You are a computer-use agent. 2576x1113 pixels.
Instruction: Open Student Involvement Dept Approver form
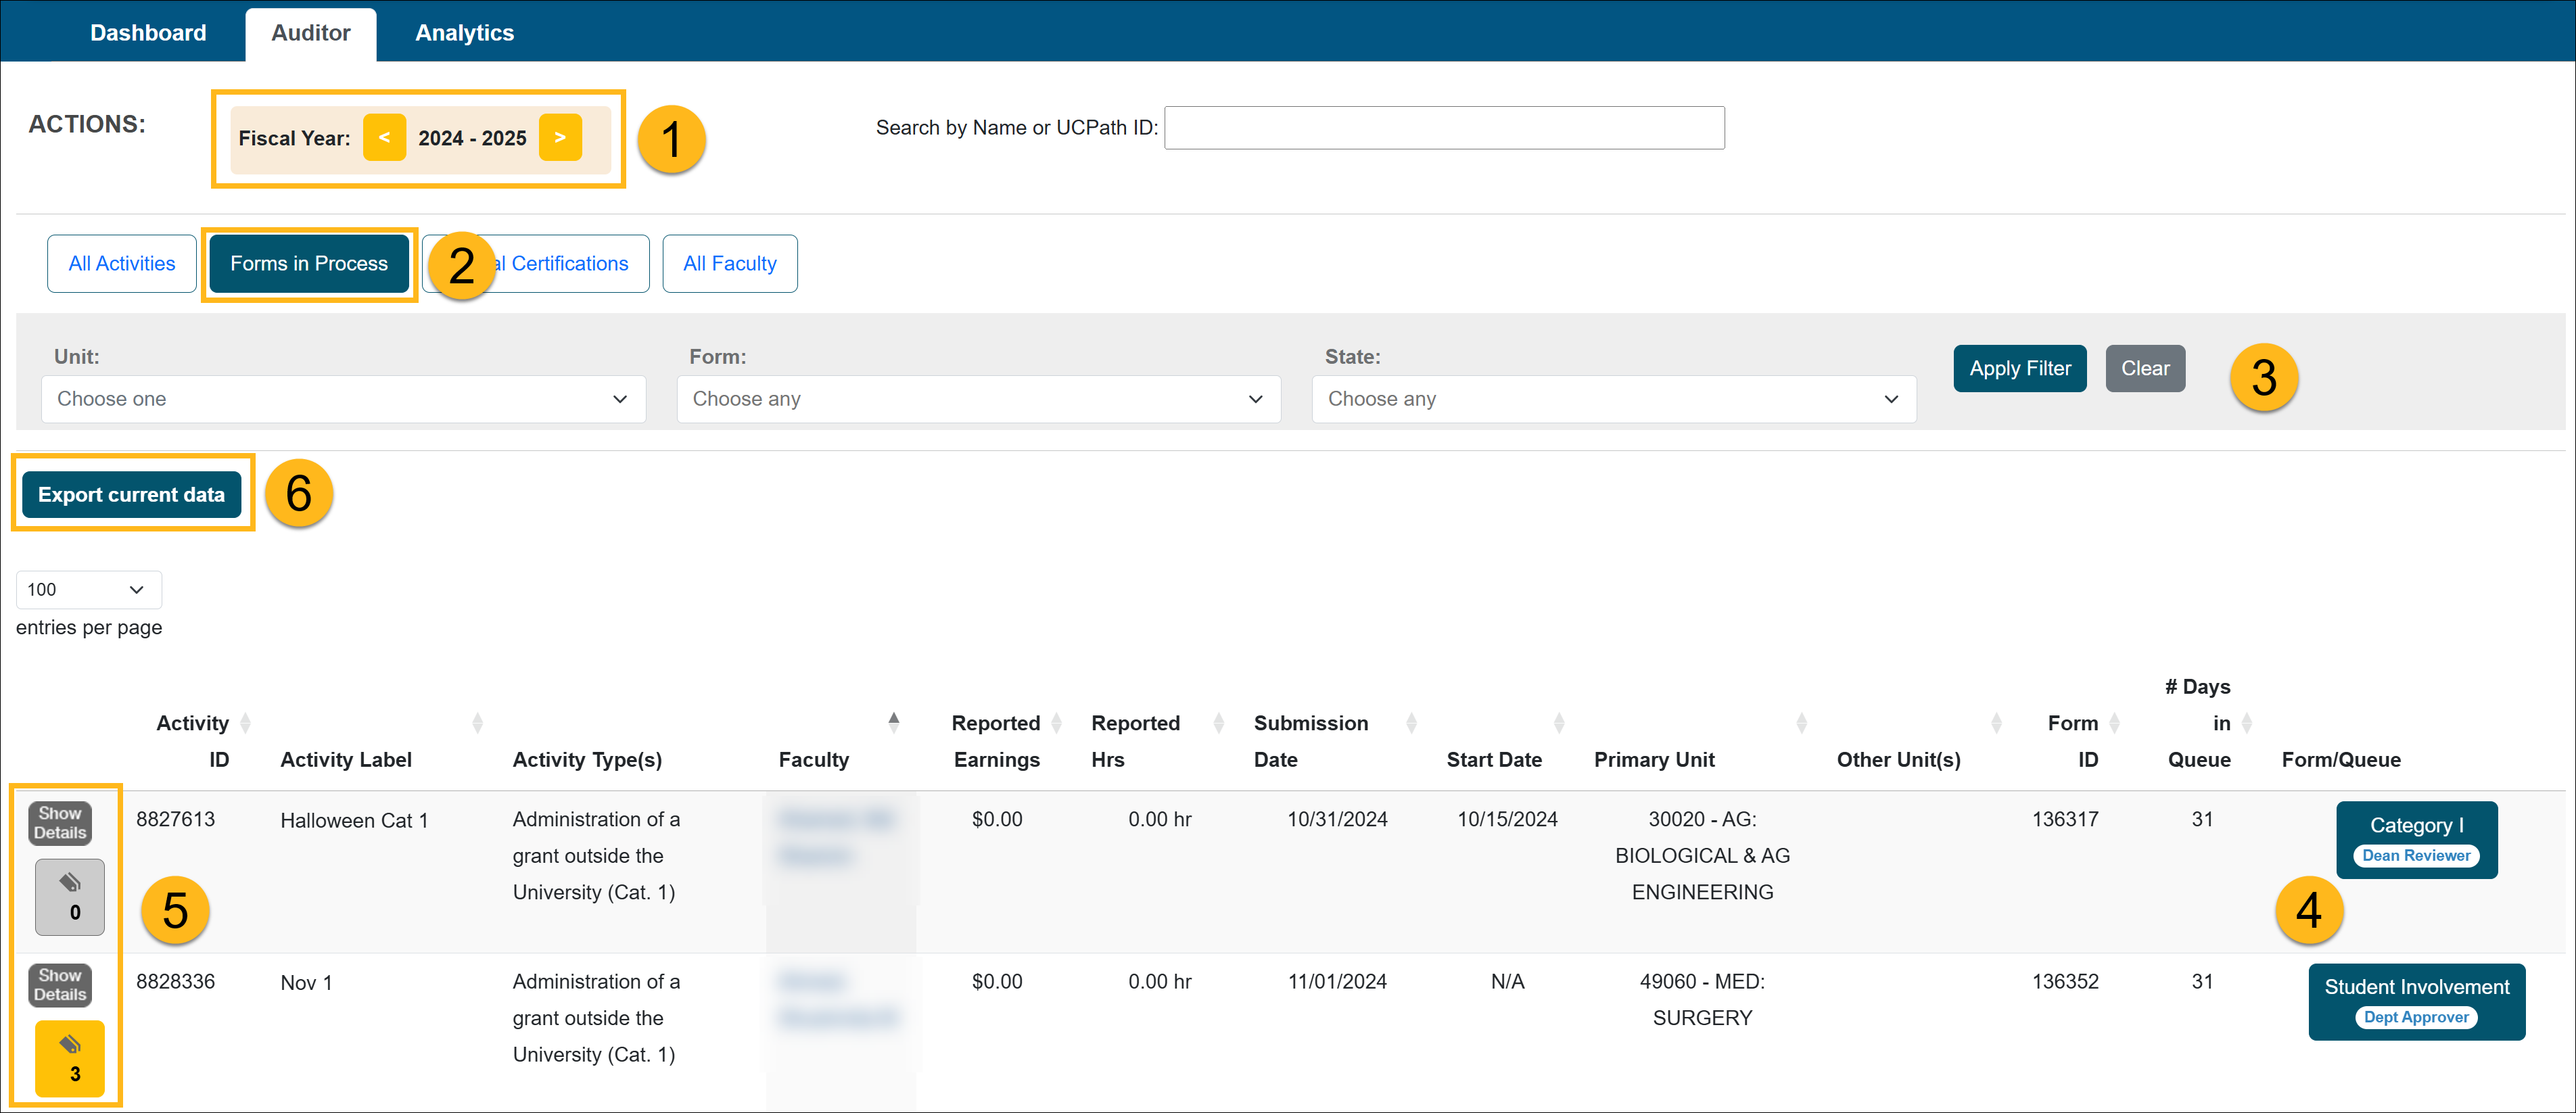pyautogui.click(x=2417, y=1002)
